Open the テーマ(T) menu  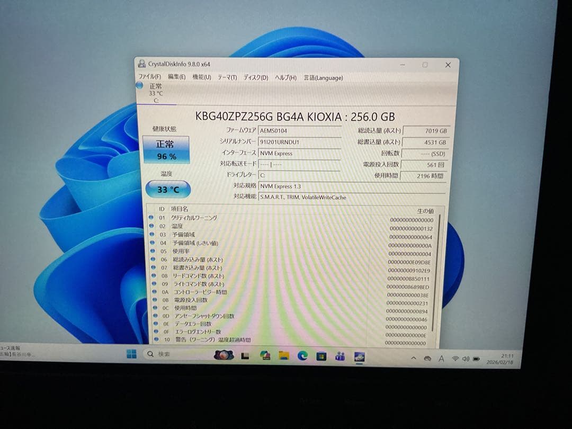click(x=227, y=77)
